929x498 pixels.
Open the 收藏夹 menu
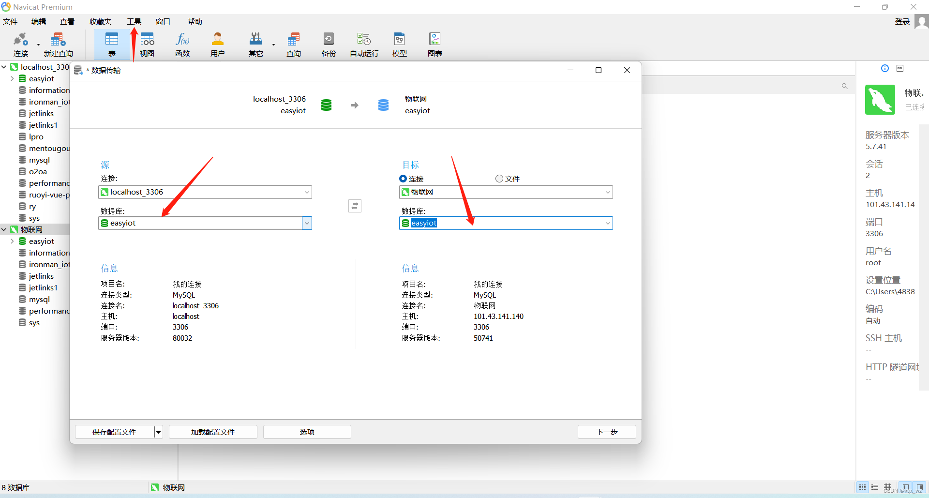(x=101, y=22)
